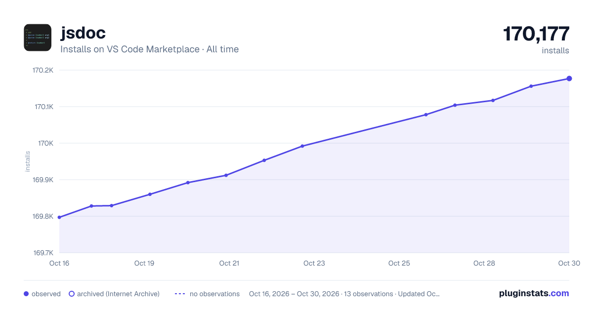The height and width of the screenshot is (311, 593).
Task: Click the 'archived (Internet Archive)' legend label
Action: [x=118, y=294]
